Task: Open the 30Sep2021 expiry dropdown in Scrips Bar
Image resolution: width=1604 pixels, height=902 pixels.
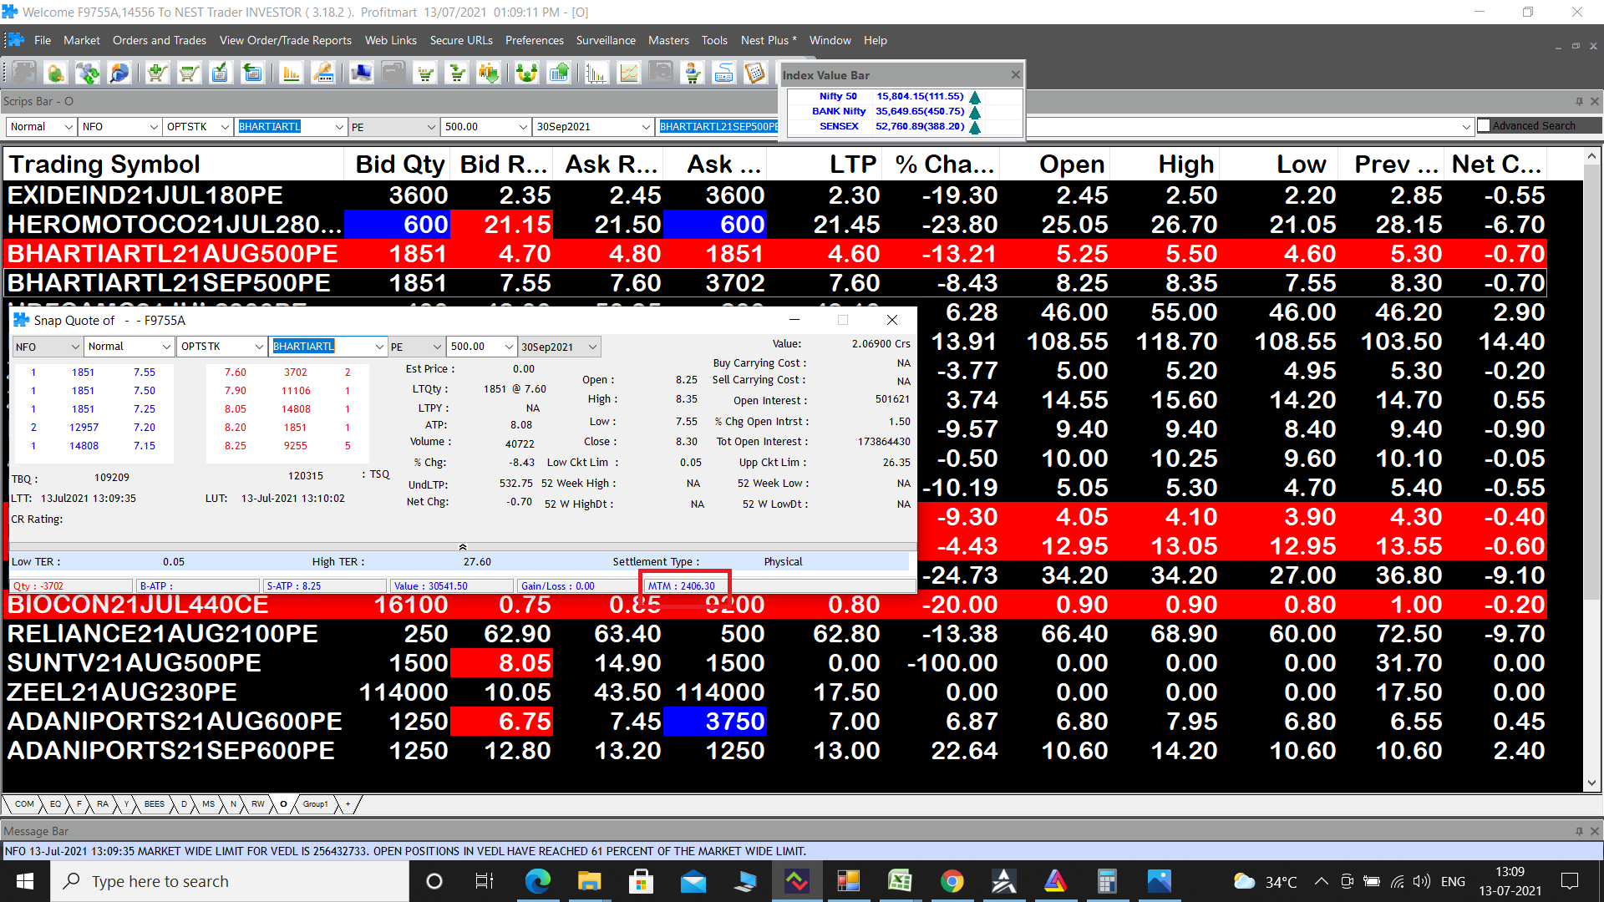Action: [646, 127]
